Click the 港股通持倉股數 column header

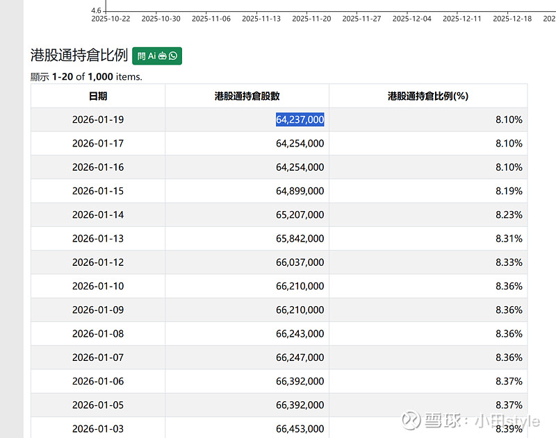pyautogui.click(x=247, y=96)
